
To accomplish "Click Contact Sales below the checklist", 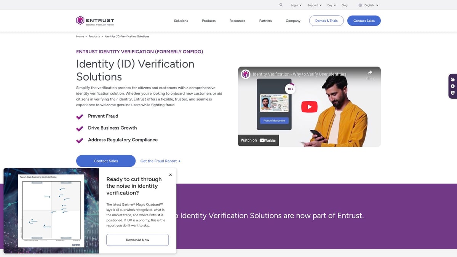I will click(106, 161).
